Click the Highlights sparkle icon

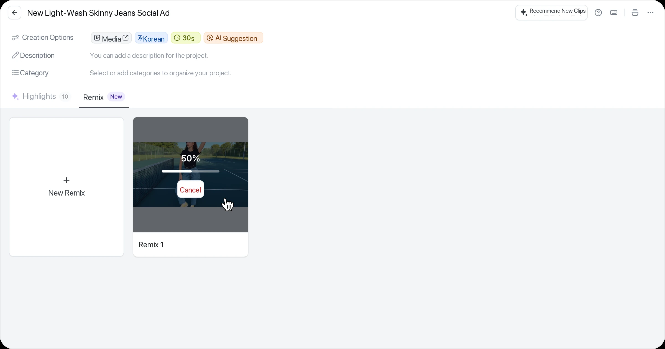(16, 96)
